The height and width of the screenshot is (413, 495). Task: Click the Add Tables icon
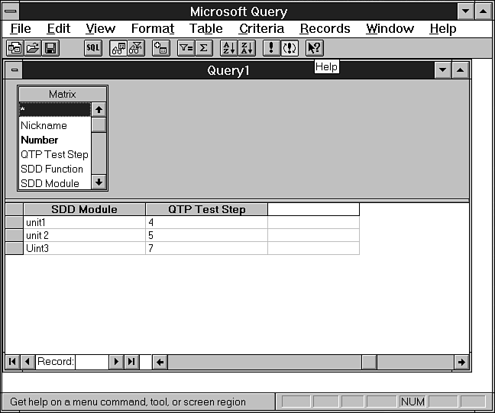(x=161, y=48)
